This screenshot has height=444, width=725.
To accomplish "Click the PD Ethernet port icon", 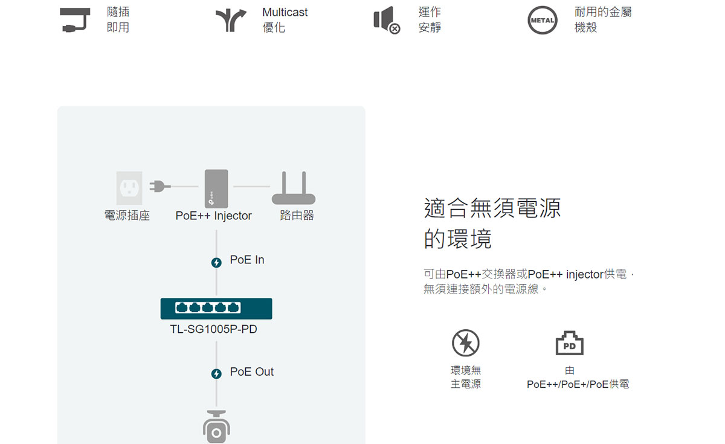I will coord(569,343).
